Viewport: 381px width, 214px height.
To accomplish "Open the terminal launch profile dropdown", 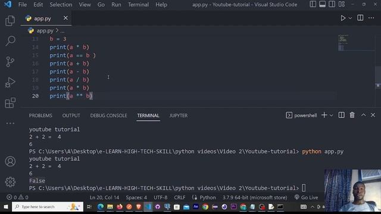I will 331,115.
